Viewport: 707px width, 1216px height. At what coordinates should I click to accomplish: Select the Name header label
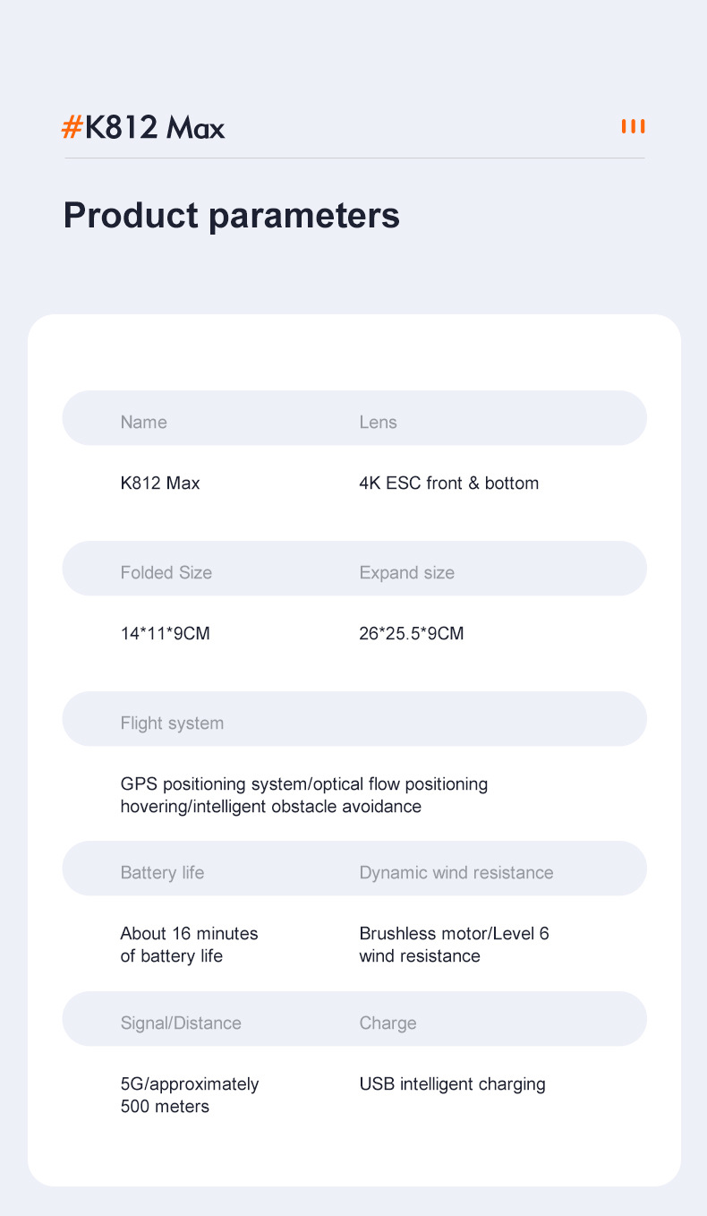pyautogui.click(x=143, y=422)
